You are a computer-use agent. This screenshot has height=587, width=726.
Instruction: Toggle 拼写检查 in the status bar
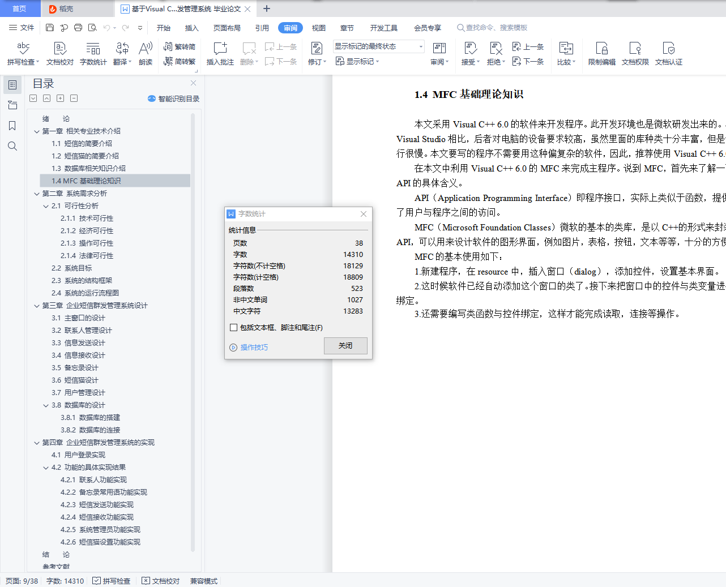click(x=112, y=581)
